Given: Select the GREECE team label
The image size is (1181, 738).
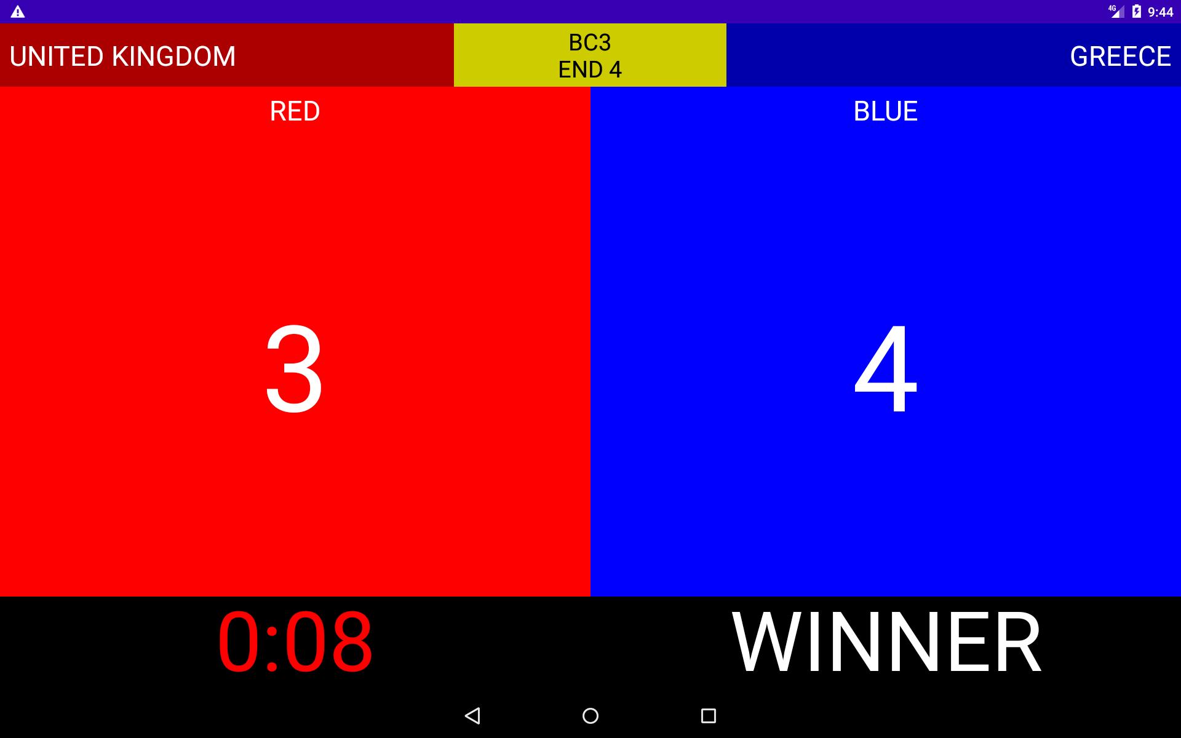Looking at the screenshot, I should point(1119,54).
